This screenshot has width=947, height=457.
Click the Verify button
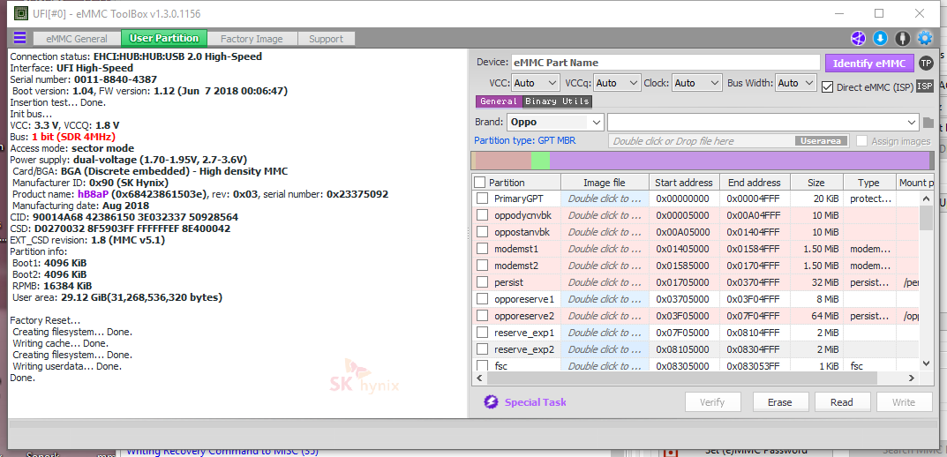(x=712, y=402)
